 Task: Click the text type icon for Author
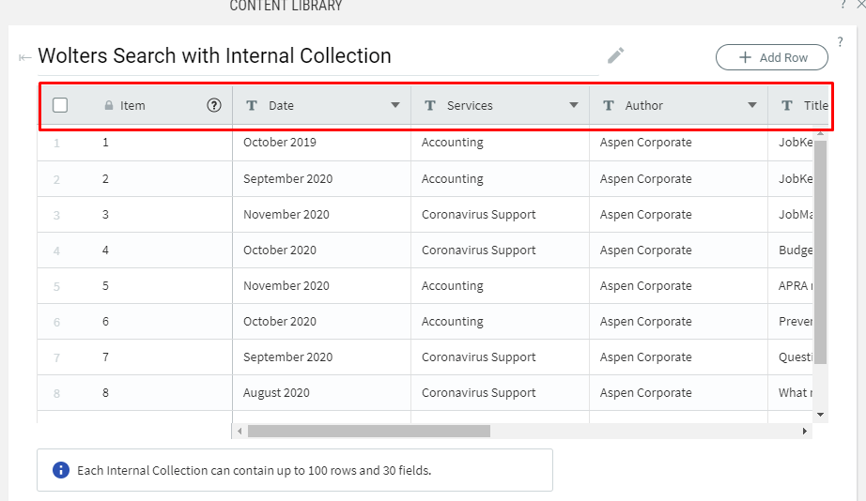click(x=609, y=105)
